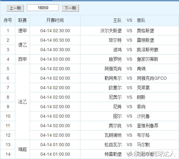Select league cell 法乙
This screenshot has width=179, height=159.
(x=22, y=102)
